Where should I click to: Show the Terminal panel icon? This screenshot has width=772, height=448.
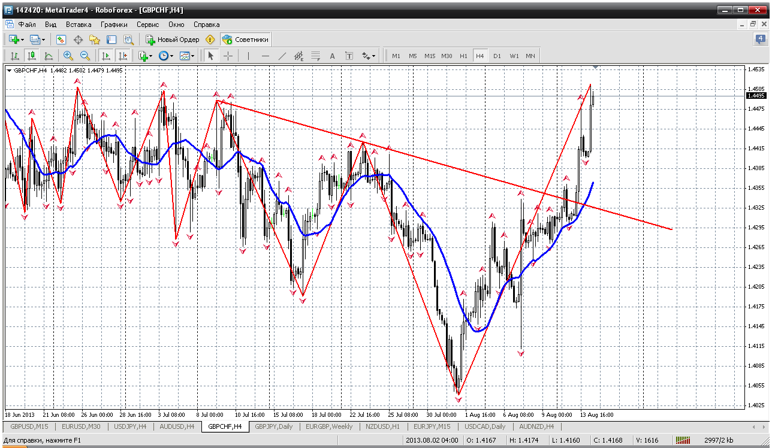click(x=111, y=40)
